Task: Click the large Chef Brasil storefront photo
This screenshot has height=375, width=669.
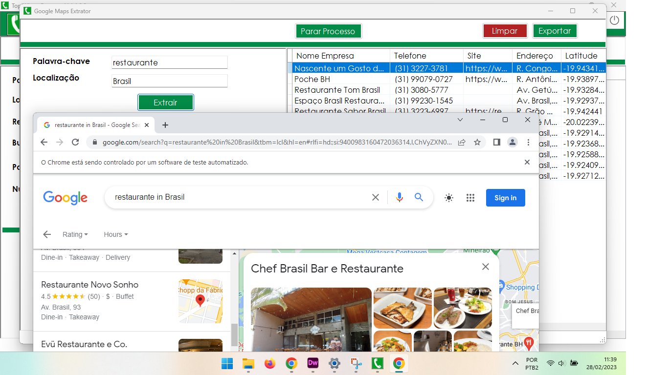Action: 311,319
